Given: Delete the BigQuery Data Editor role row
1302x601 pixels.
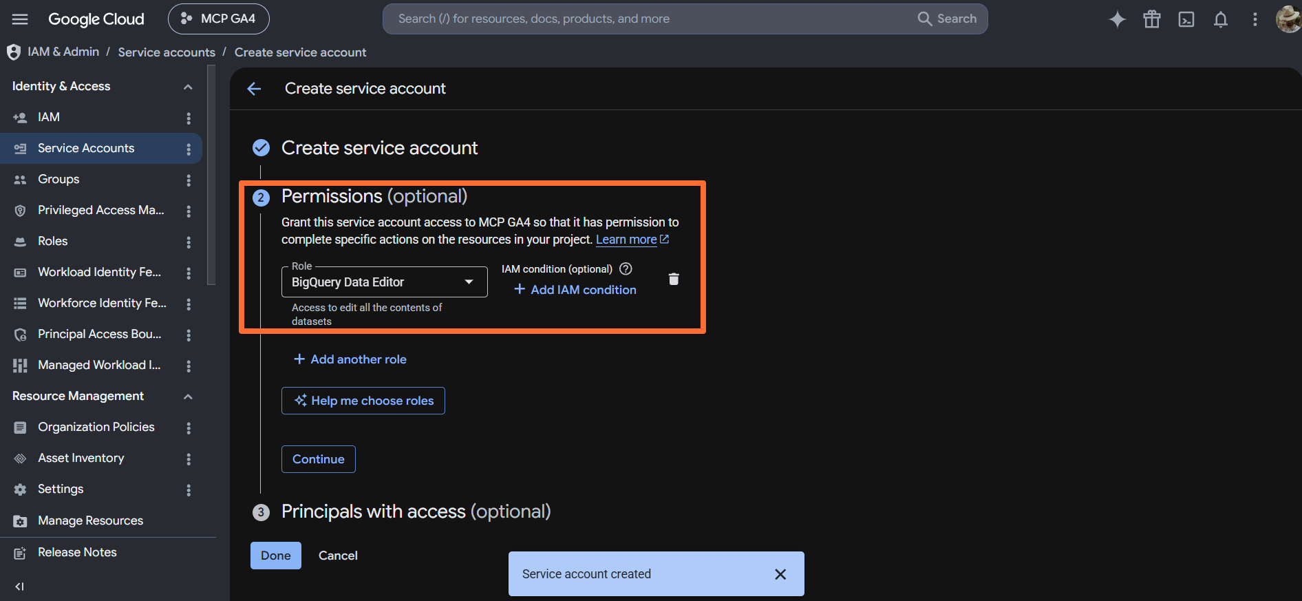Looking at the screenshot, I should click(x=674, y=279).
